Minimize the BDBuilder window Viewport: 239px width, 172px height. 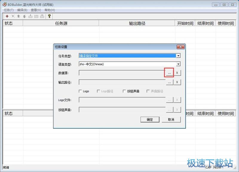(216, 5)
